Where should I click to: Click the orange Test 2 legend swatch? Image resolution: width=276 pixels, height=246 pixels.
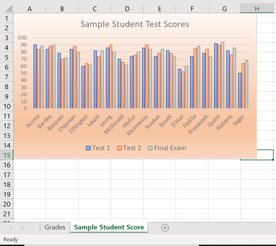[x=119, y=148]
